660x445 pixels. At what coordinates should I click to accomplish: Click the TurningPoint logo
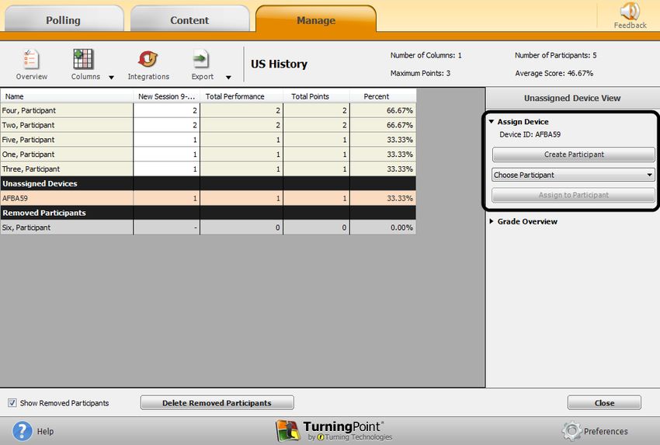coord(334,431)
